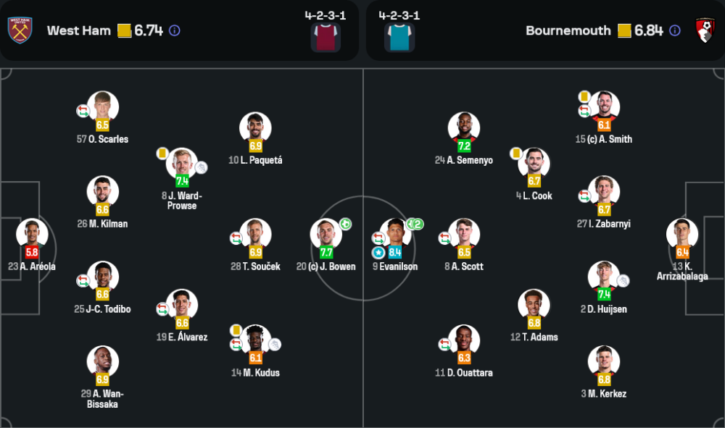Click M. Kerkez's 6.8 rating badge
Viewport: 725px width, 428px height.
604,379
